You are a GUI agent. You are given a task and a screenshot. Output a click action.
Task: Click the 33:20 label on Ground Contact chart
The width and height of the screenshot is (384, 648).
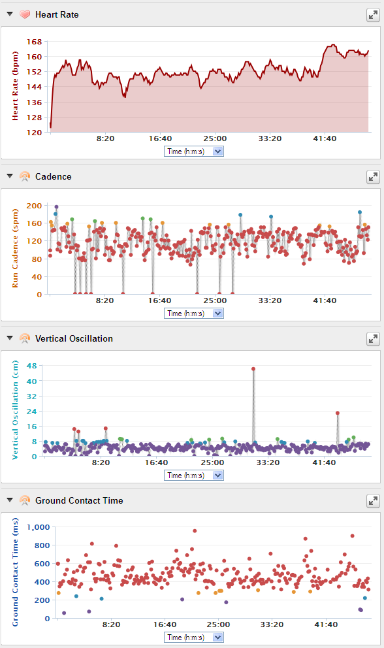click(x=272, y=624)
